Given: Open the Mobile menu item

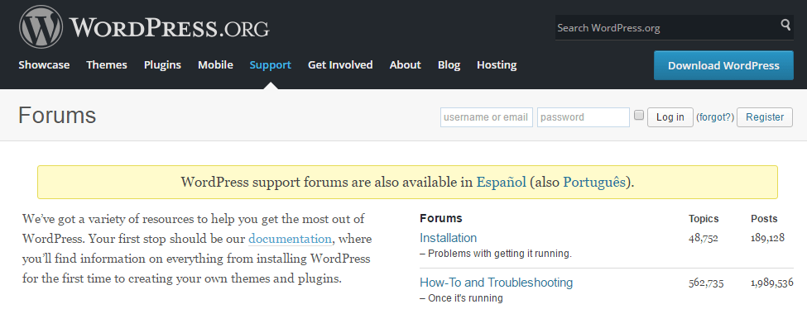Looking at the screenshot, I should [216, 64].
